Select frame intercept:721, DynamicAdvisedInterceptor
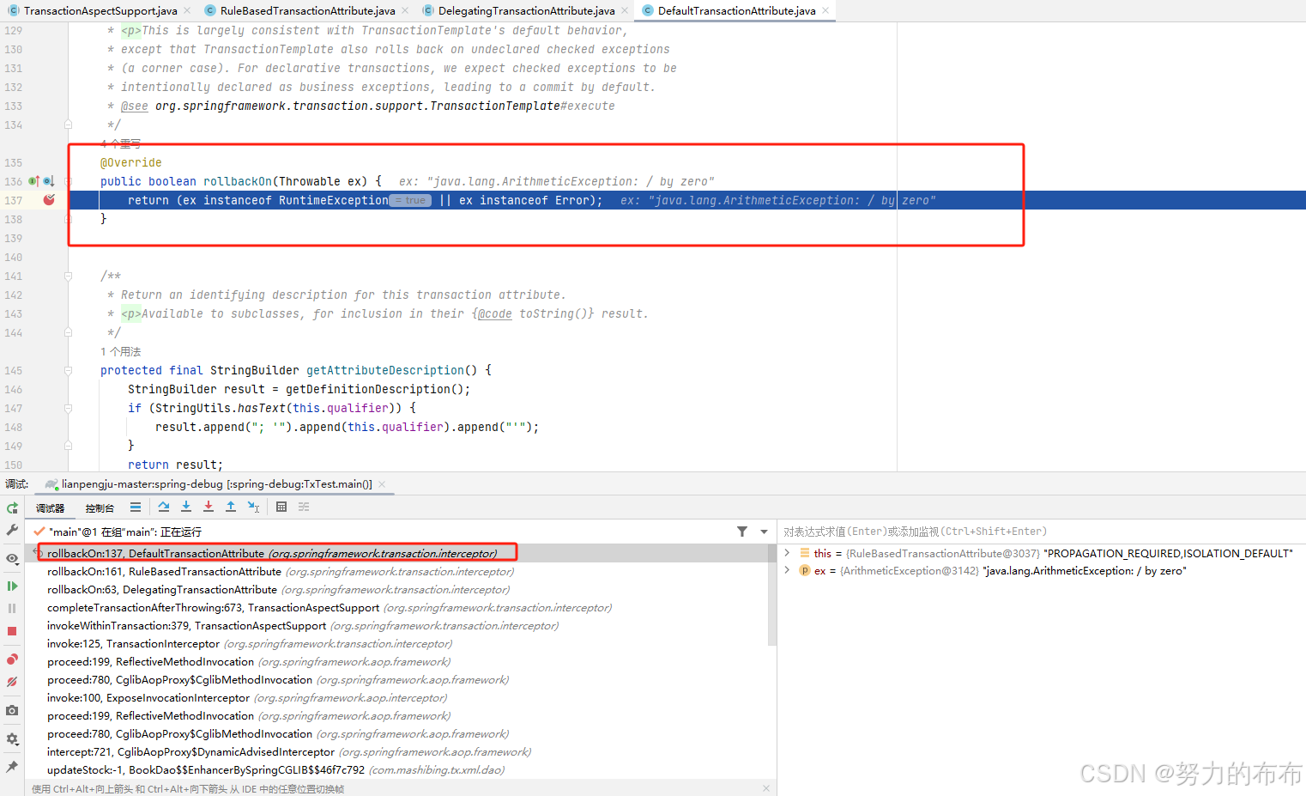 pyautogui.click(x=401, y=751)
